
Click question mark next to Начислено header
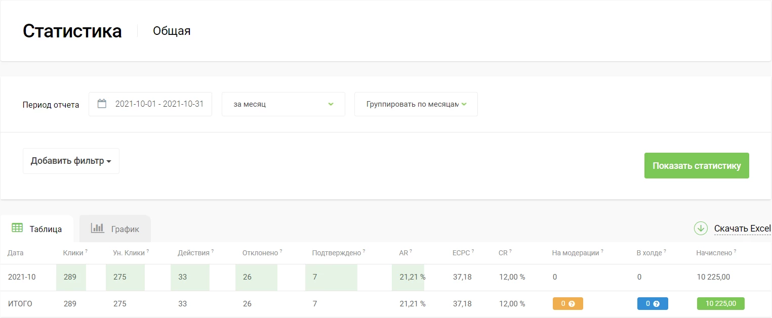tap(735, 251)
